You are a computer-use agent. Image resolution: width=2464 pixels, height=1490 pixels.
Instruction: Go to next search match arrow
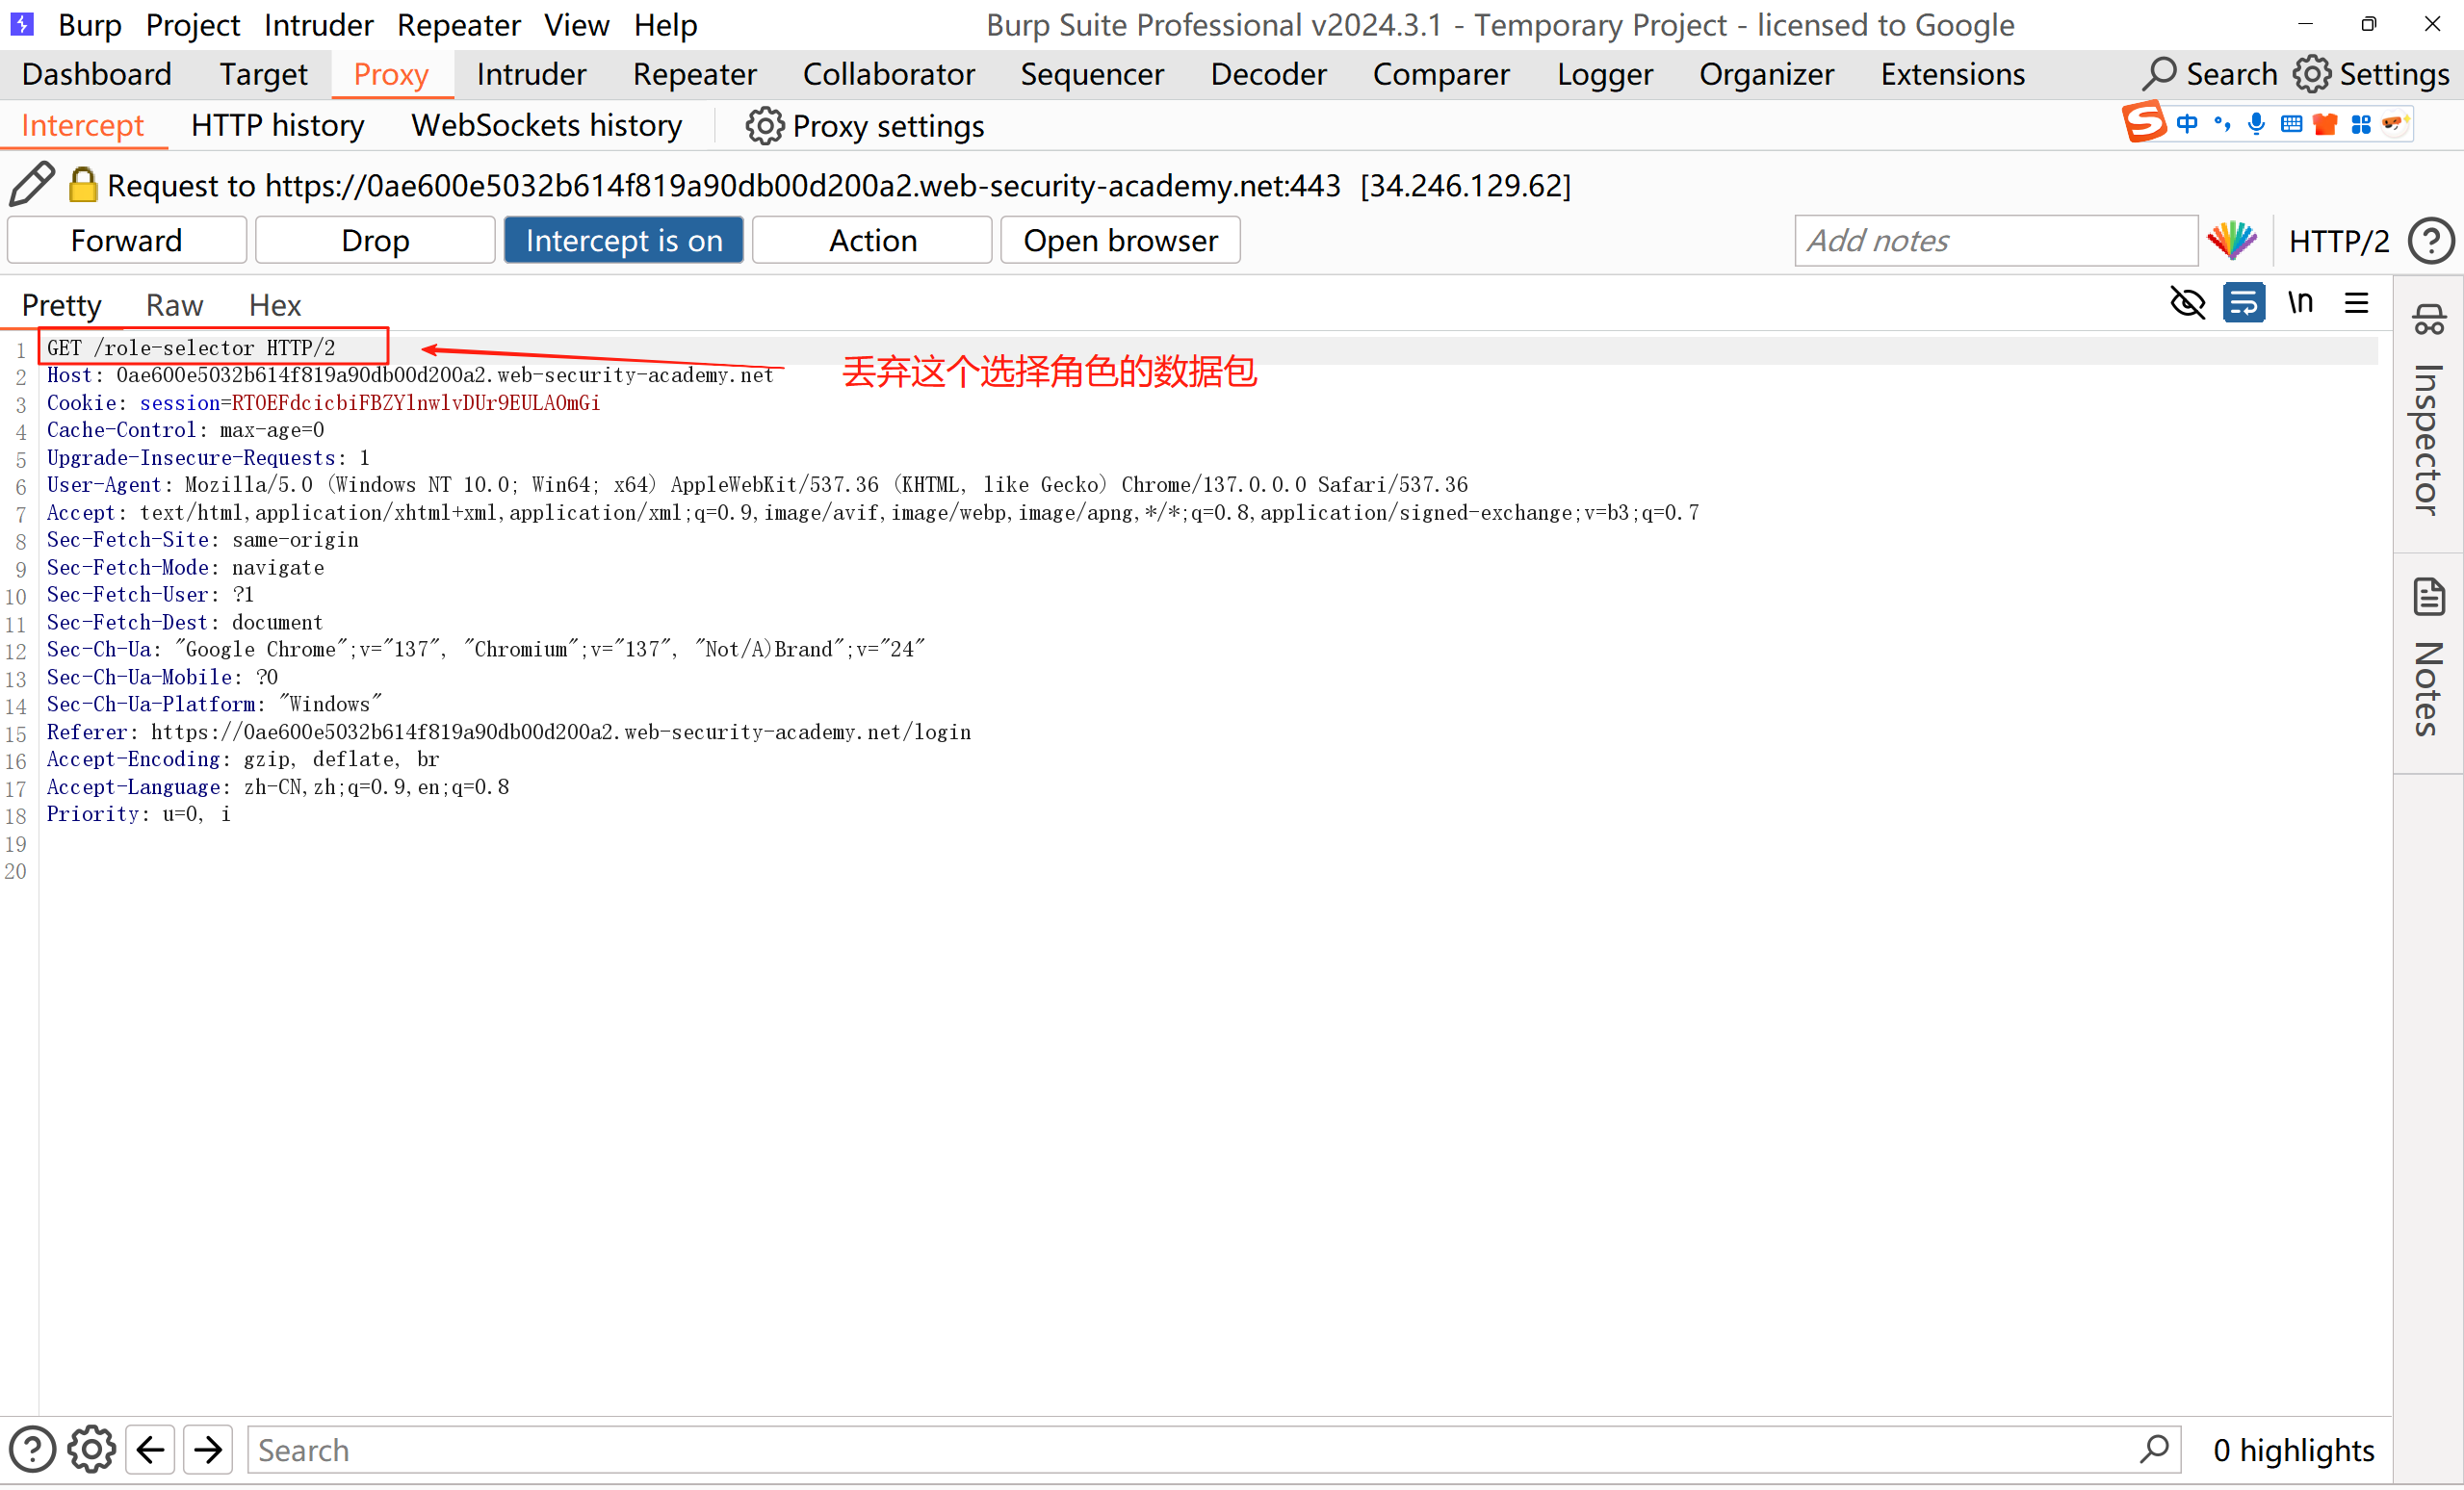tap(208, 1450)
